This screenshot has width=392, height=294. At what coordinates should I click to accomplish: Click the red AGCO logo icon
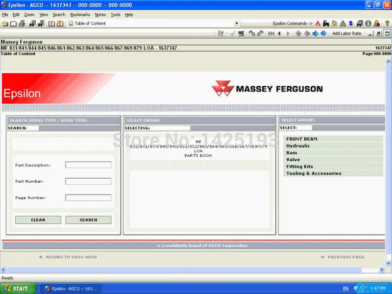318,24
